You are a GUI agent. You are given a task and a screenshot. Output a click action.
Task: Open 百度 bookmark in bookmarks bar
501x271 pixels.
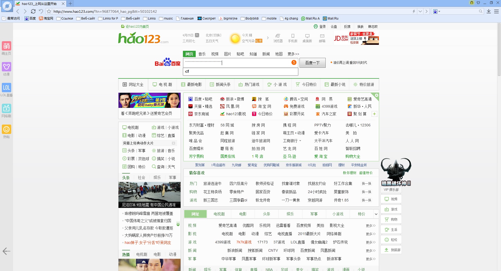coord(30,19)
